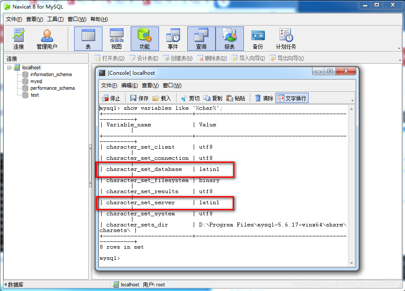Click 打开表 open table button

pos(109,58)
